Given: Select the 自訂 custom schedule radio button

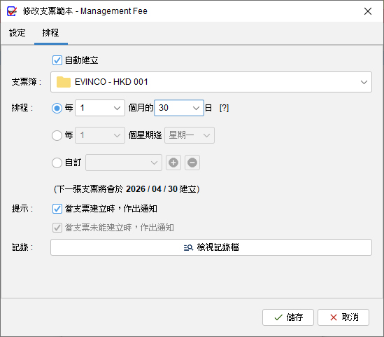Looking at the screenshot, I should (57, 163).
